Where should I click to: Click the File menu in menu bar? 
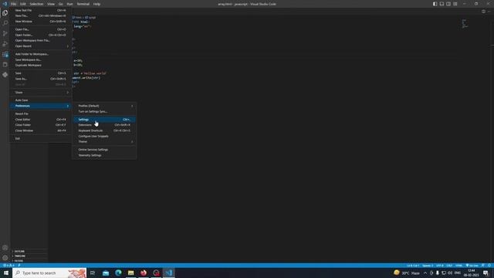coord(14,4)
